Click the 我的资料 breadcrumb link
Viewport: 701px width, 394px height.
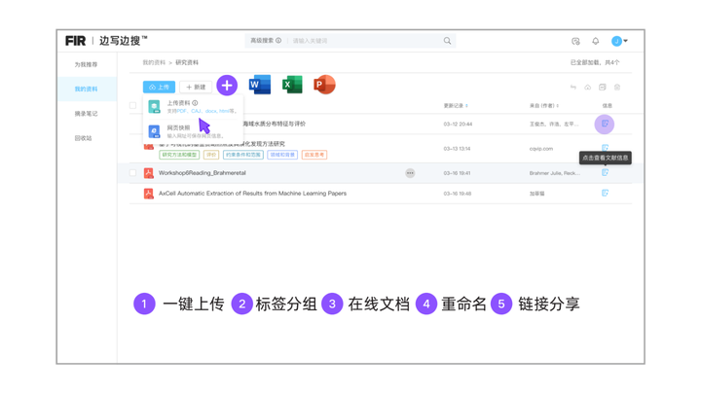(154, 62)
